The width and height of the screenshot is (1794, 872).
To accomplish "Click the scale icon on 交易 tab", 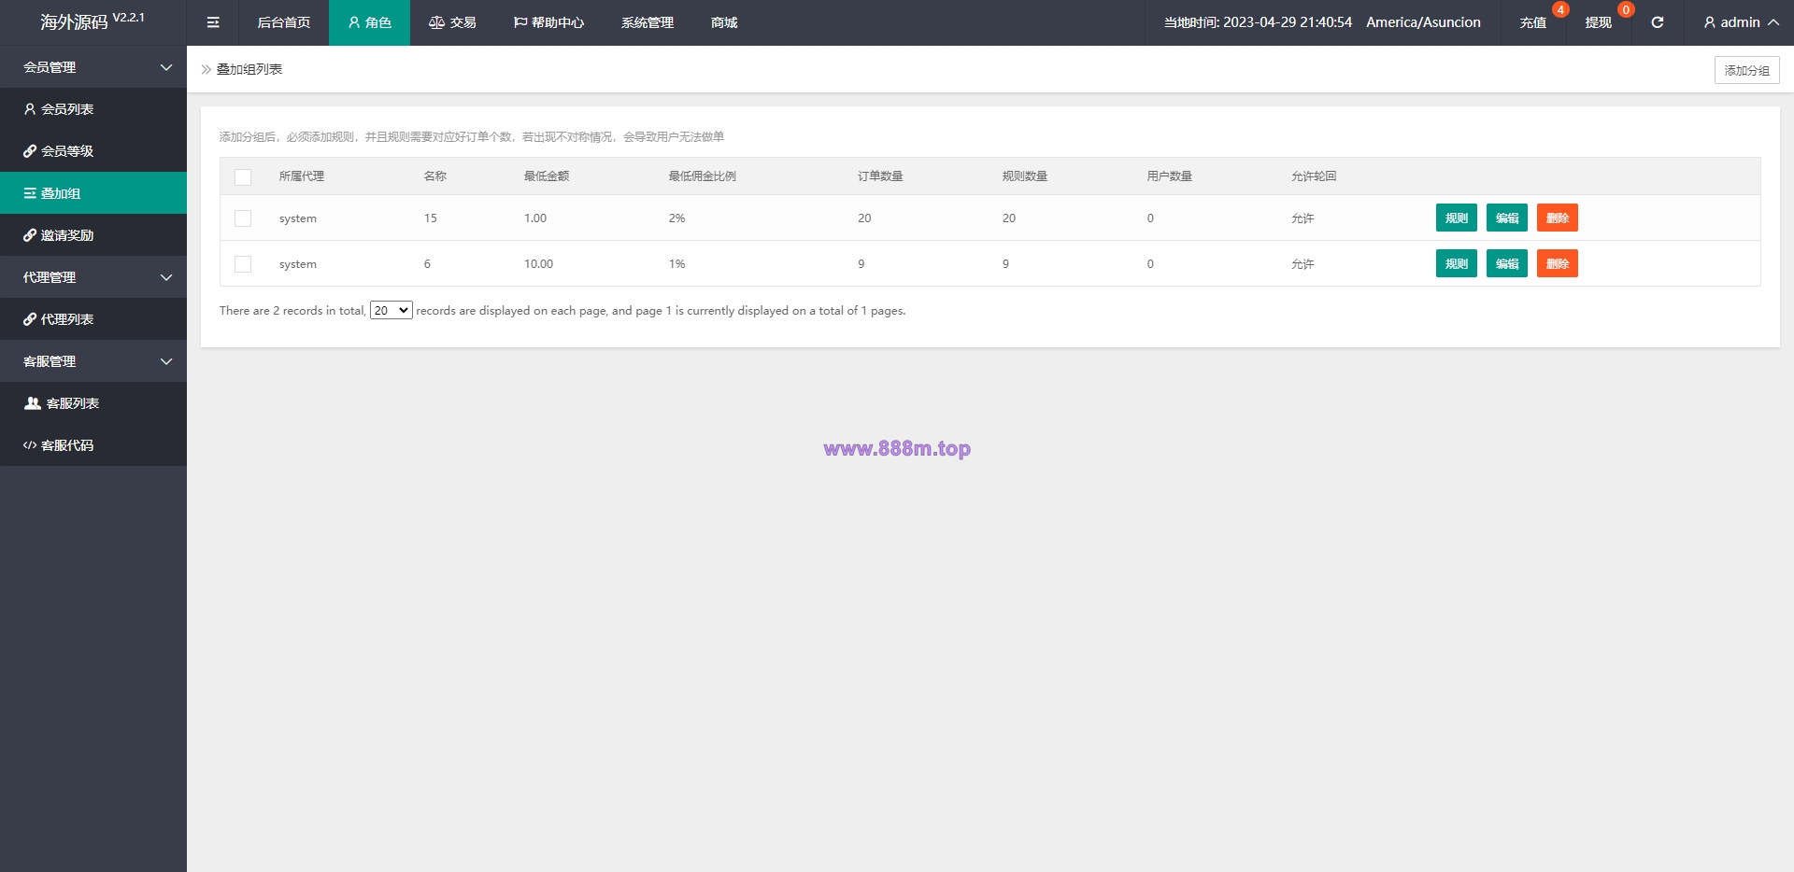I will click(436, 22).
